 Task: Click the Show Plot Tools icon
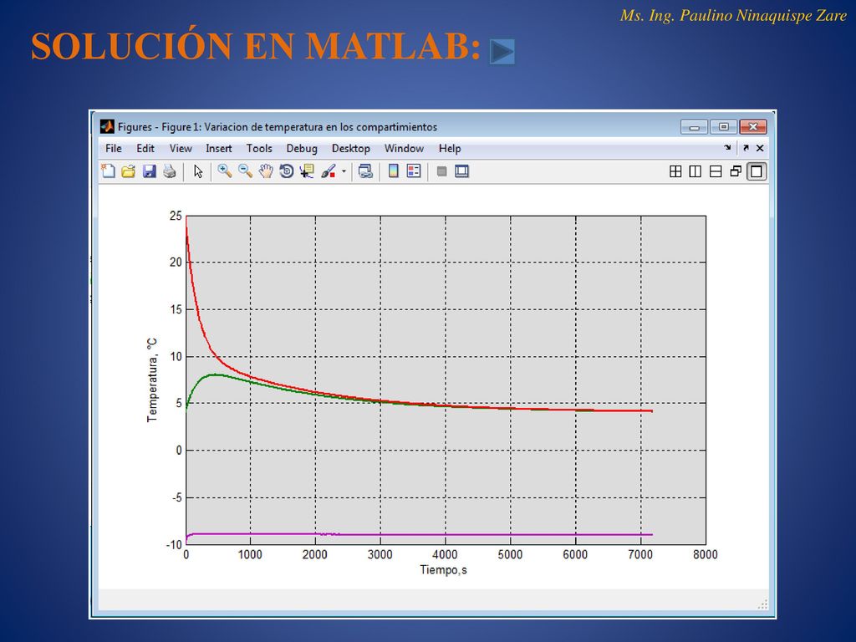coord(461,171)
